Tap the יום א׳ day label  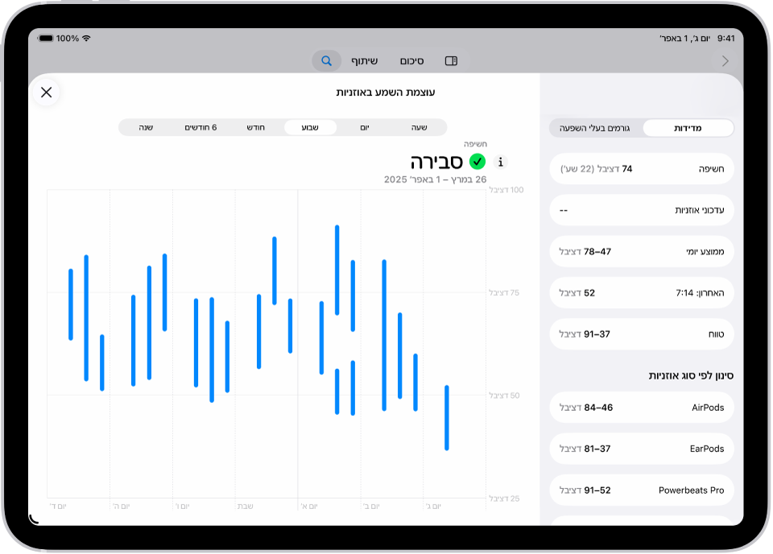tap(309, 507)
